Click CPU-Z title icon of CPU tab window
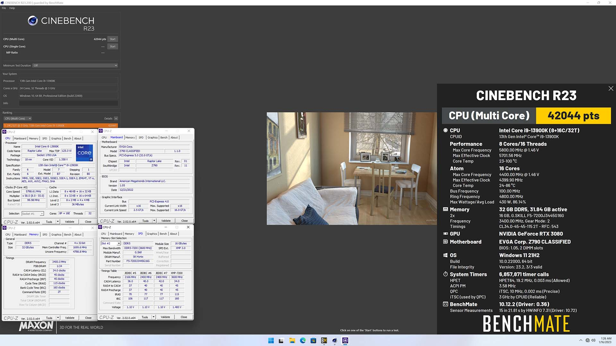Viewport: 616px width, 346px height. pyautogui.click(x=4, y=132)
